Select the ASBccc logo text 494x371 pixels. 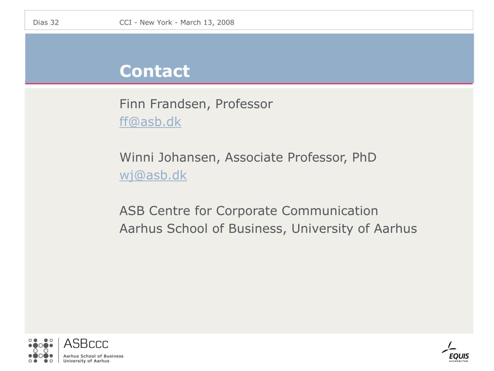pyautogui.click(x=86, y=343)
